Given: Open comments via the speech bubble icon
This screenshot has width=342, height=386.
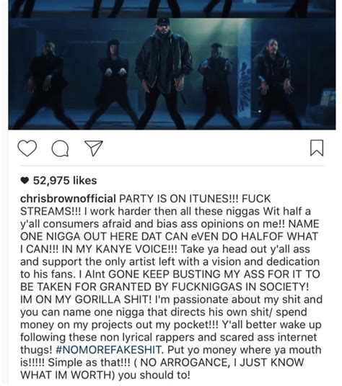Looking at the screenshot, I should coord(60,148).
